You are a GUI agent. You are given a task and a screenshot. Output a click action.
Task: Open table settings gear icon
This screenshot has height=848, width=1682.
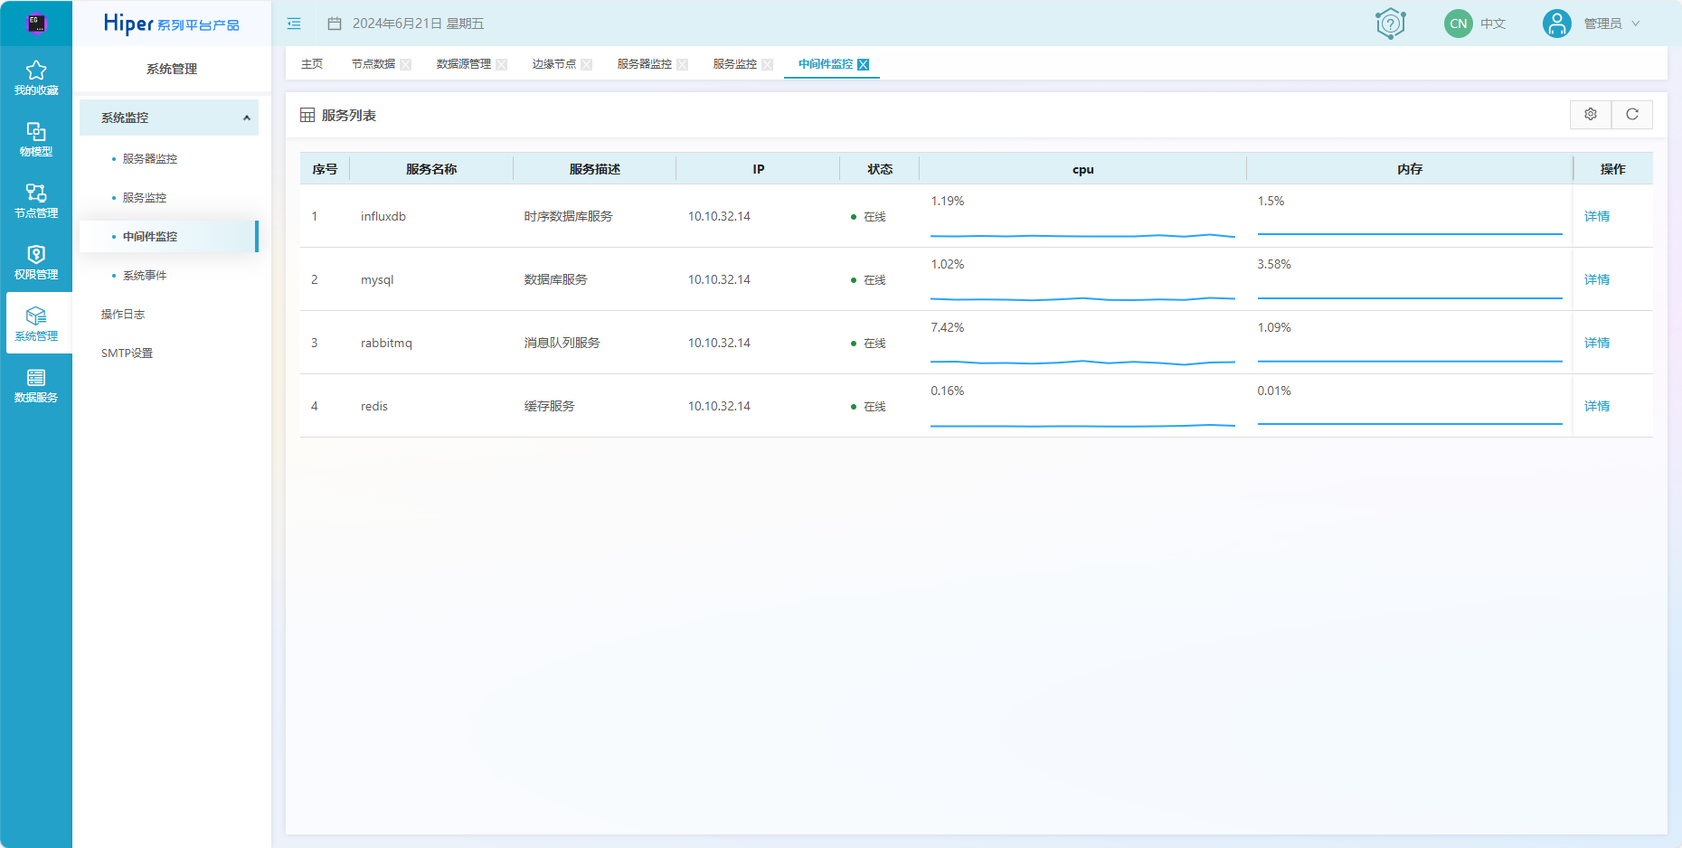(1591, 114)
